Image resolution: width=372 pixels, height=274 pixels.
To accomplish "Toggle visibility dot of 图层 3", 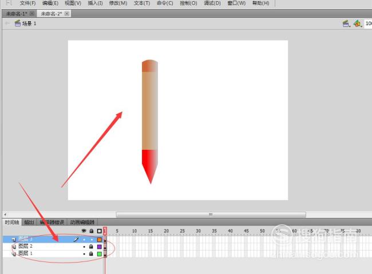I will point(84,240).
